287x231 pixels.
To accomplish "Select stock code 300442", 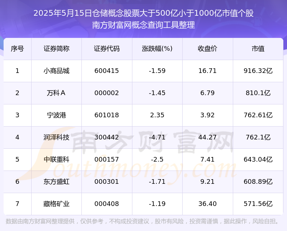I will pos(107,137).
